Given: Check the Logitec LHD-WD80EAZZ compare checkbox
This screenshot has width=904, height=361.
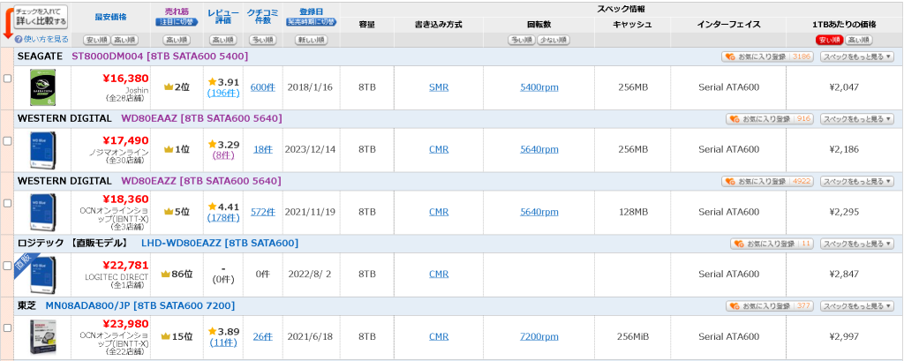Looking at the screenshot, I should (7, 266).
